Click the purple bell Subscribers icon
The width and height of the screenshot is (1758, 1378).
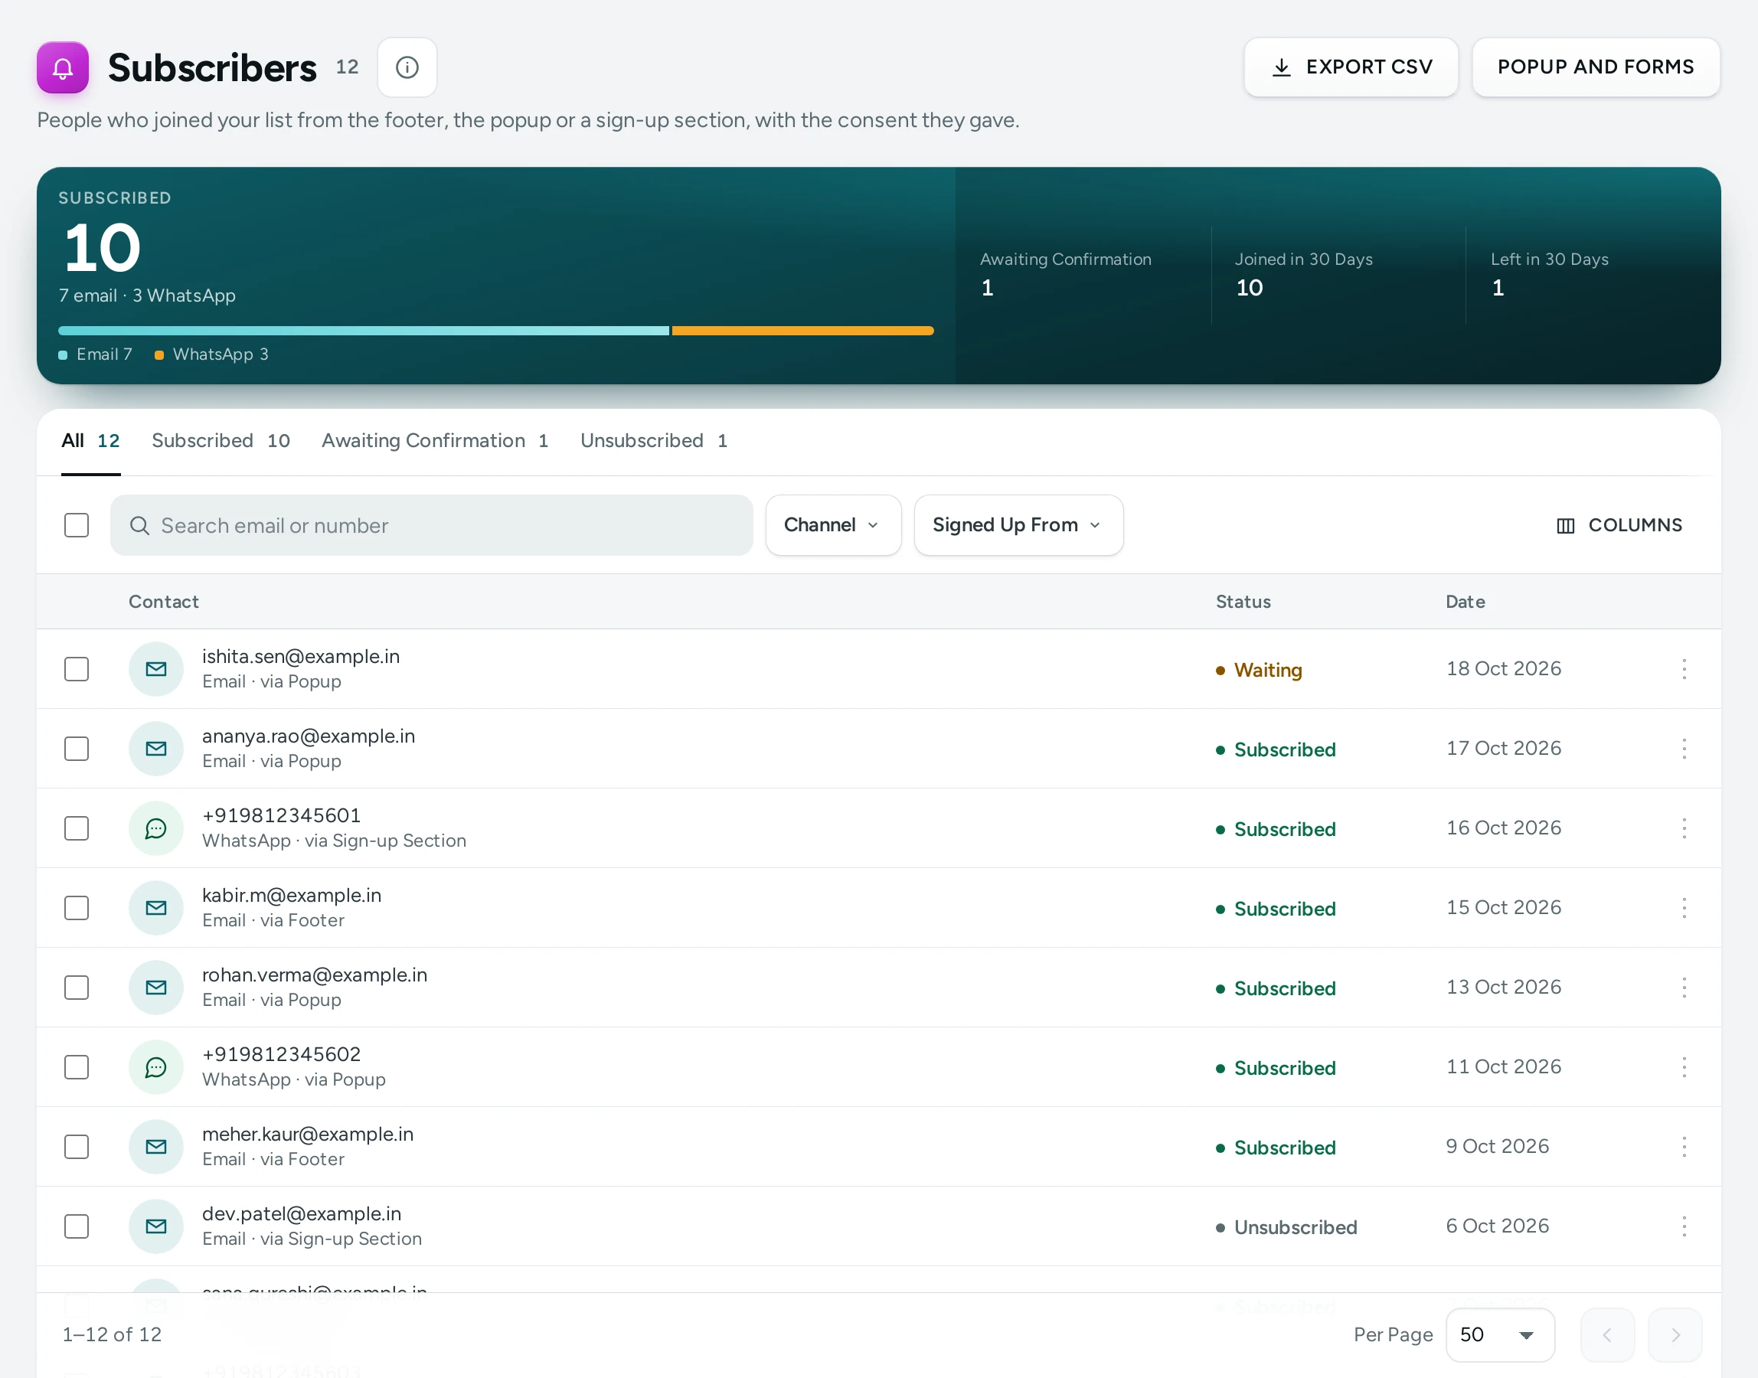(63, 67)
